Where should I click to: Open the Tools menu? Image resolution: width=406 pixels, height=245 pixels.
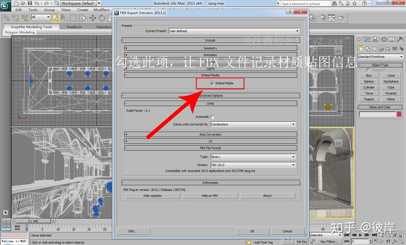tap(33, 10)
